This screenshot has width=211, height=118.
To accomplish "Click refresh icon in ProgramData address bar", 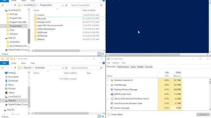I will [x=66, y=5].
